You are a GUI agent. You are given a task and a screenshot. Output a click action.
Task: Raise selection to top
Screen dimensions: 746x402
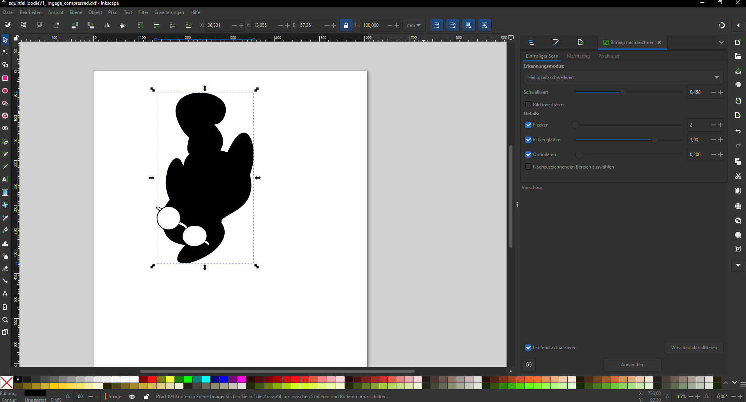point(141,25)
